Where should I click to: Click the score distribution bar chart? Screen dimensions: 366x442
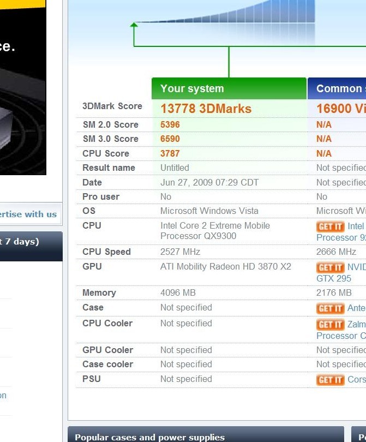[x=225, y=12]
